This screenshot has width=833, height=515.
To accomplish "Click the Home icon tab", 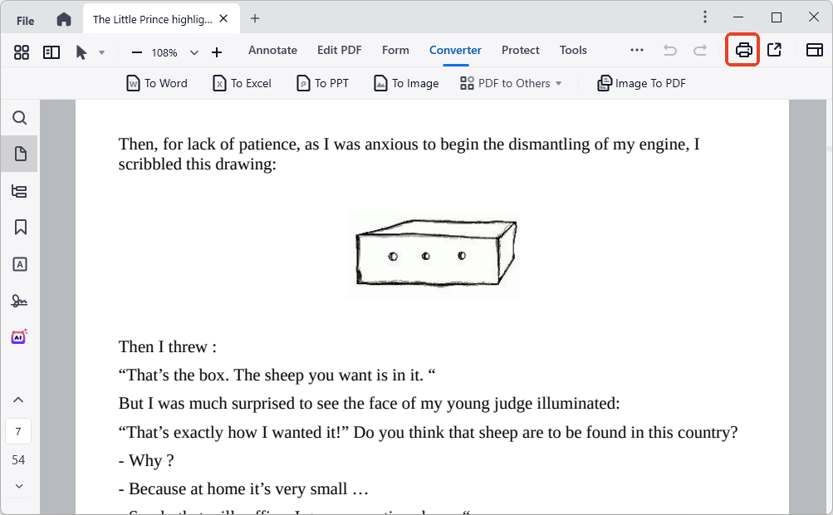I will (x=64, y=19).
